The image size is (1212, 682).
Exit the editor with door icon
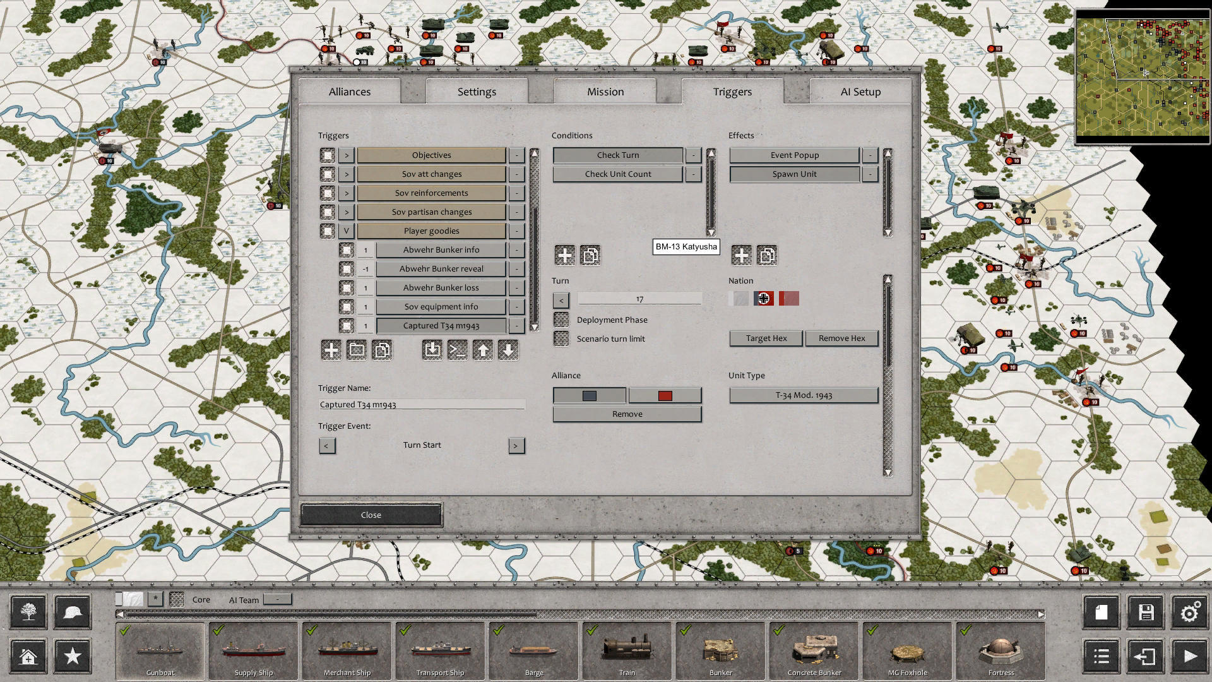point(1146,657)
